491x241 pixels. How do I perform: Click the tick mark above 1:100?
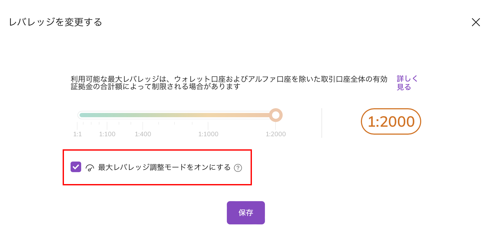click(x=107, y=126)
